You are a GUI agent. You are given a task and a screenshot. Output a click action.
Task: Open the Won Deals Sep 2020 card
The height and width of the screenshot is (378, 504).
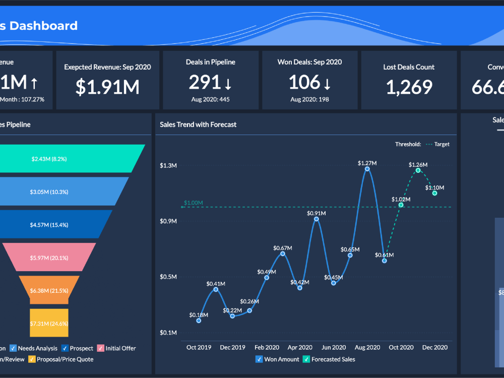click(x=310, y=80)
